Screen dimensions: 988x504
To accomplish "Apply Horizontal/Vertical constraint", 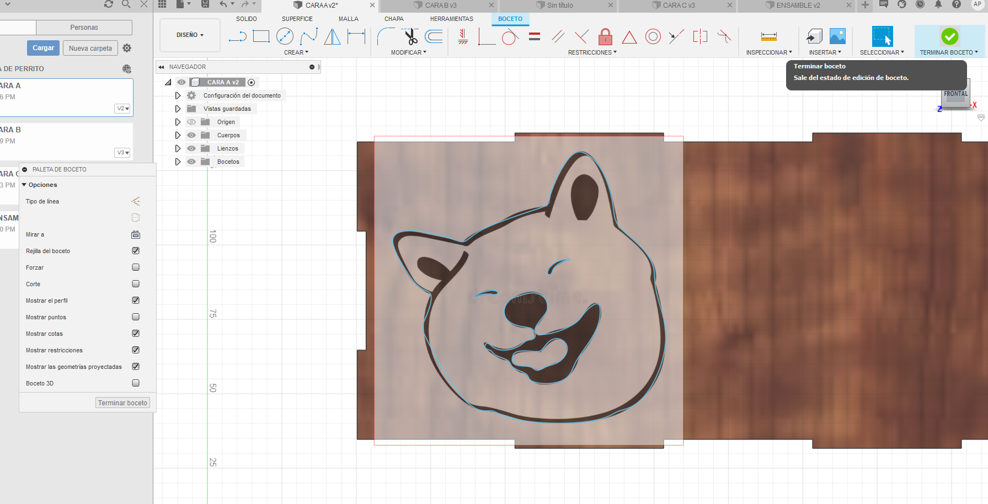I will coord(463,37).
